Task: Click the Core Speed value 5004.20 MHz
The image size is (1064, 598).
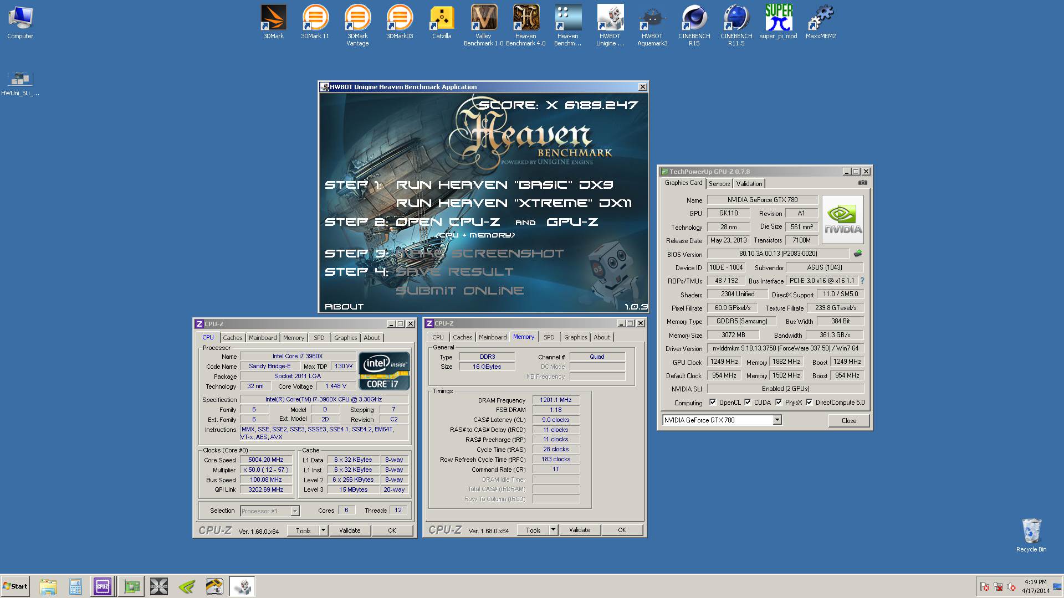Action: pyautogui.click(x=266, y=460)
